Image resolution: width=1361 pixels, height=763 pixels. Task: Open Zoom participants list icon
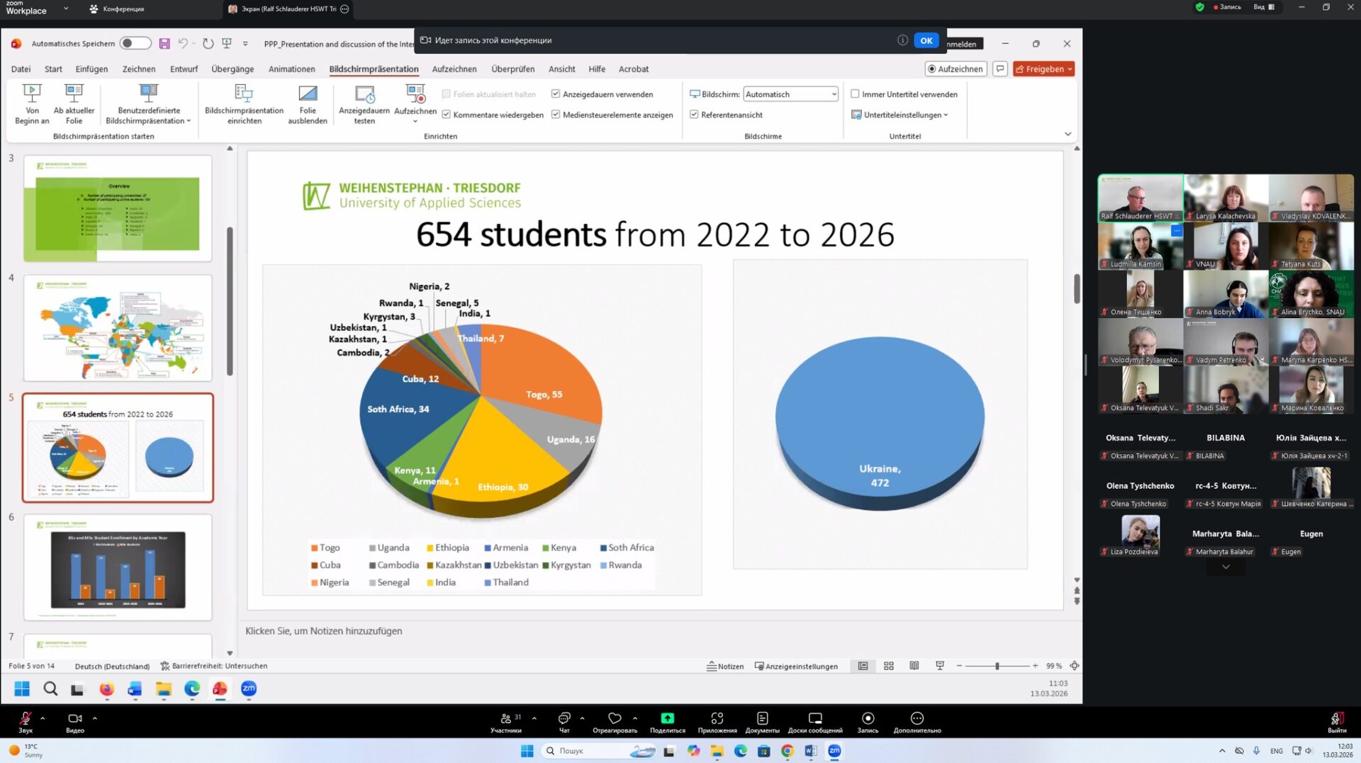pos(506,718)
